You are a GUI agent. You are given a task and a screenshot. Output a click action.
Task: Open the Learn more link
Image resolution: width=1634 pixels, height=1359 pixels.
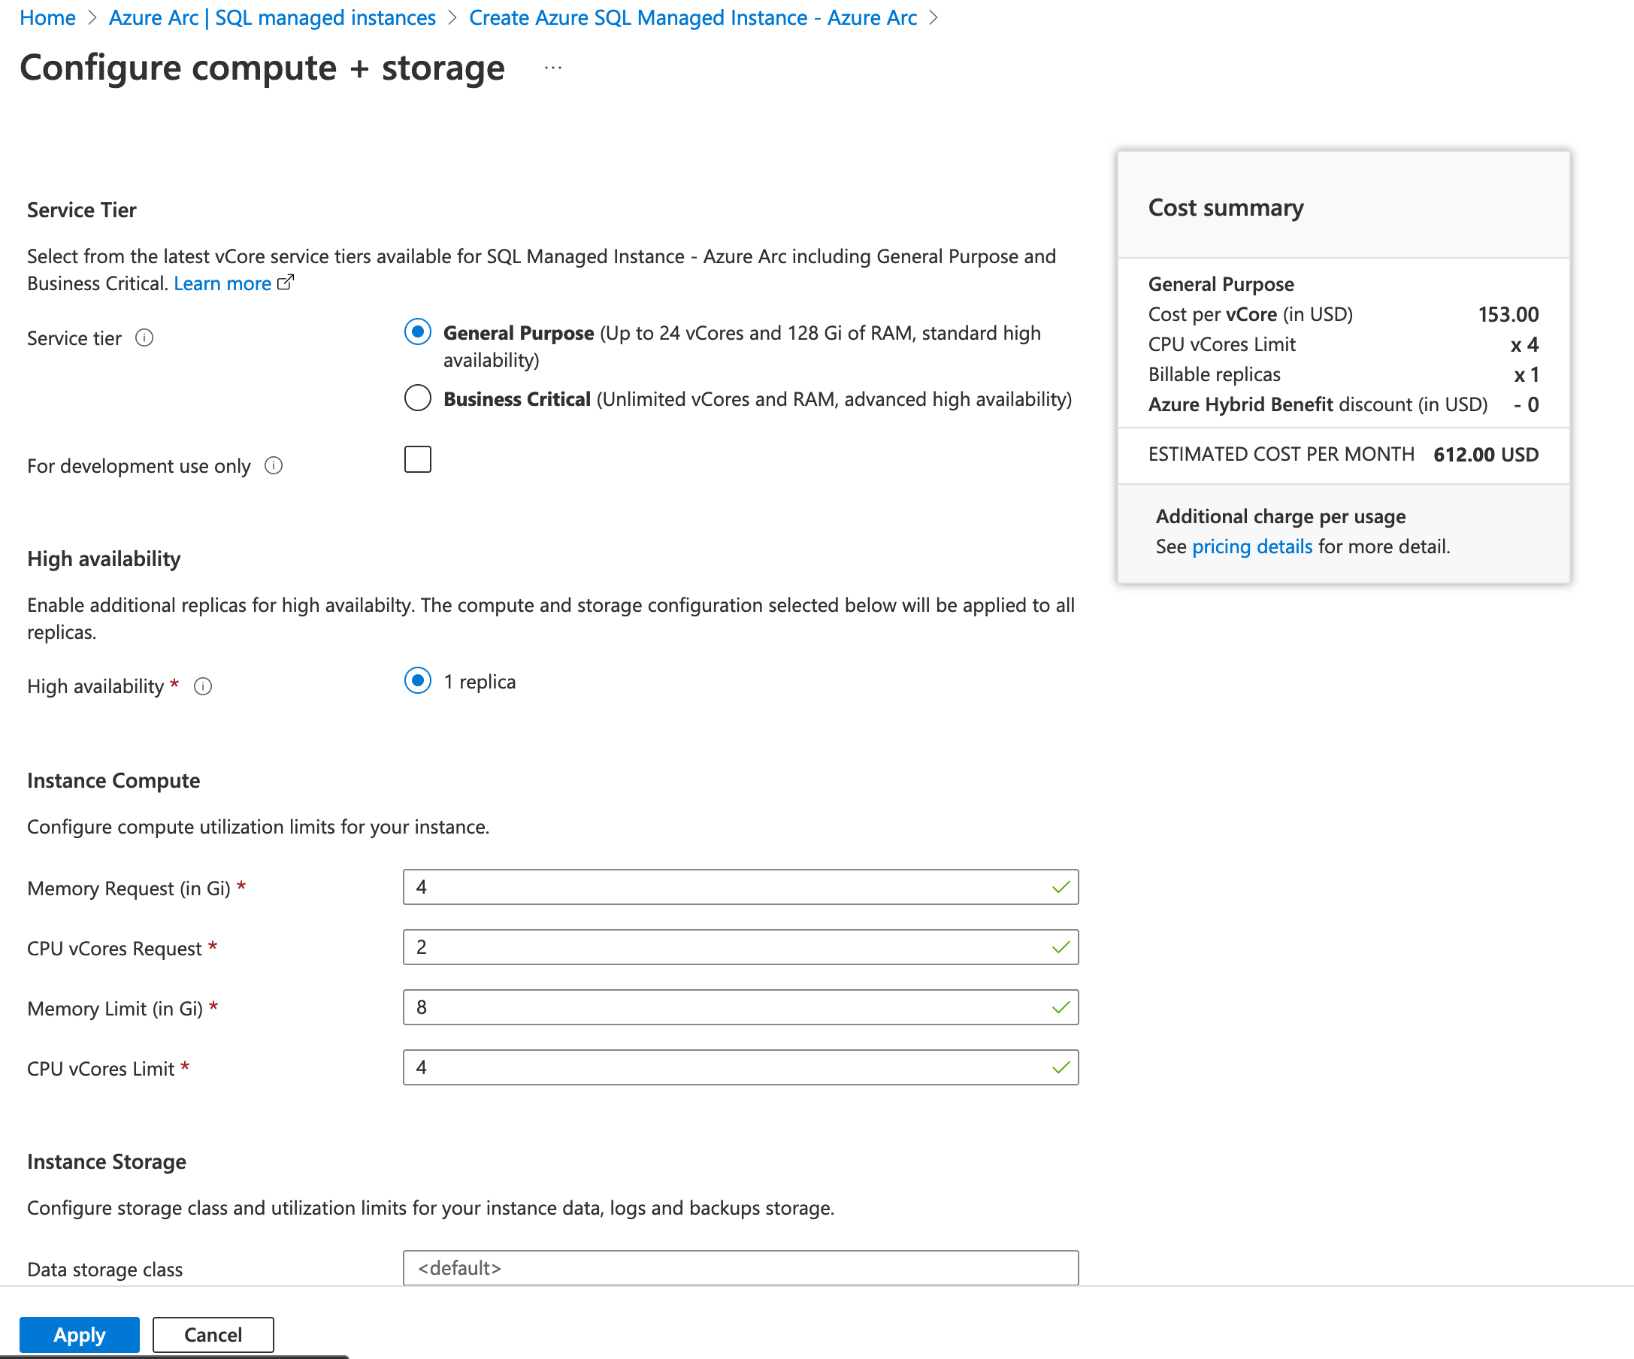click(x=222, y=283)
